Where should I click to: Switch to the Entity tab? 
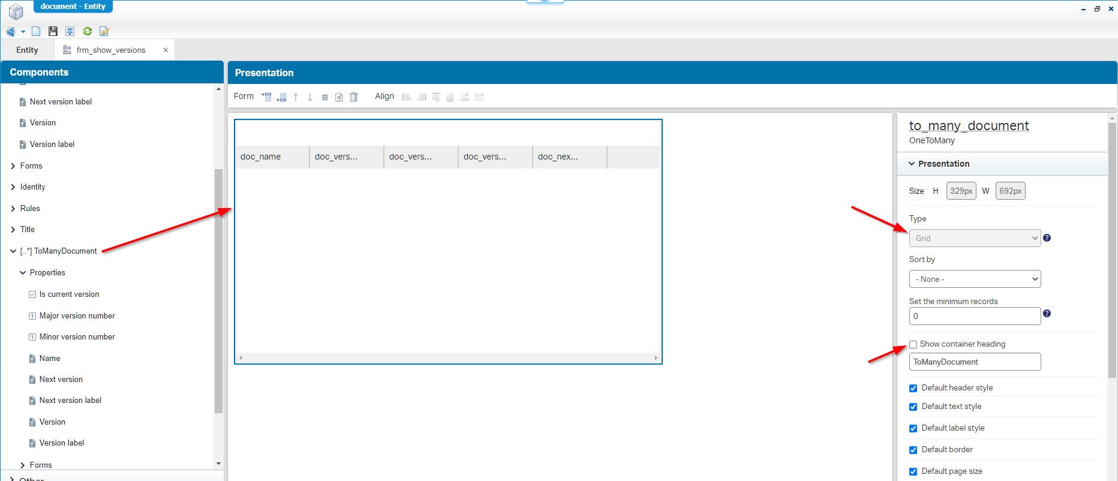pos(27,50)
